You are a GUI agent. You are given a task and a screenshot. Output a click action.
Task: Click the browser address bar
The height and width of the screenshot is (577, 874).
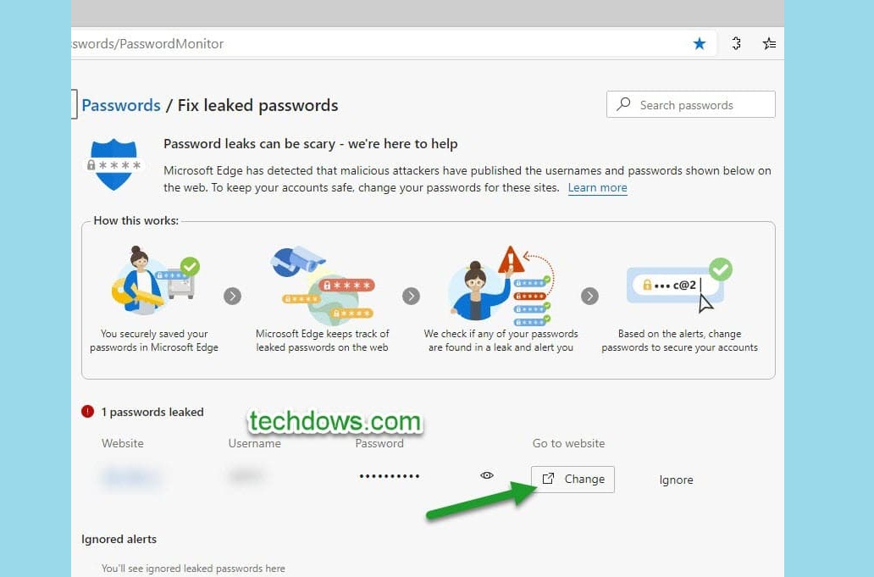point(339,43)
